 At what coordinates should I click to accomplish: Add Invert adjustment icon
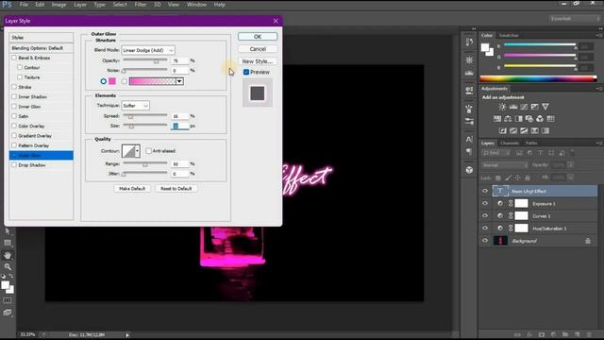503,130
